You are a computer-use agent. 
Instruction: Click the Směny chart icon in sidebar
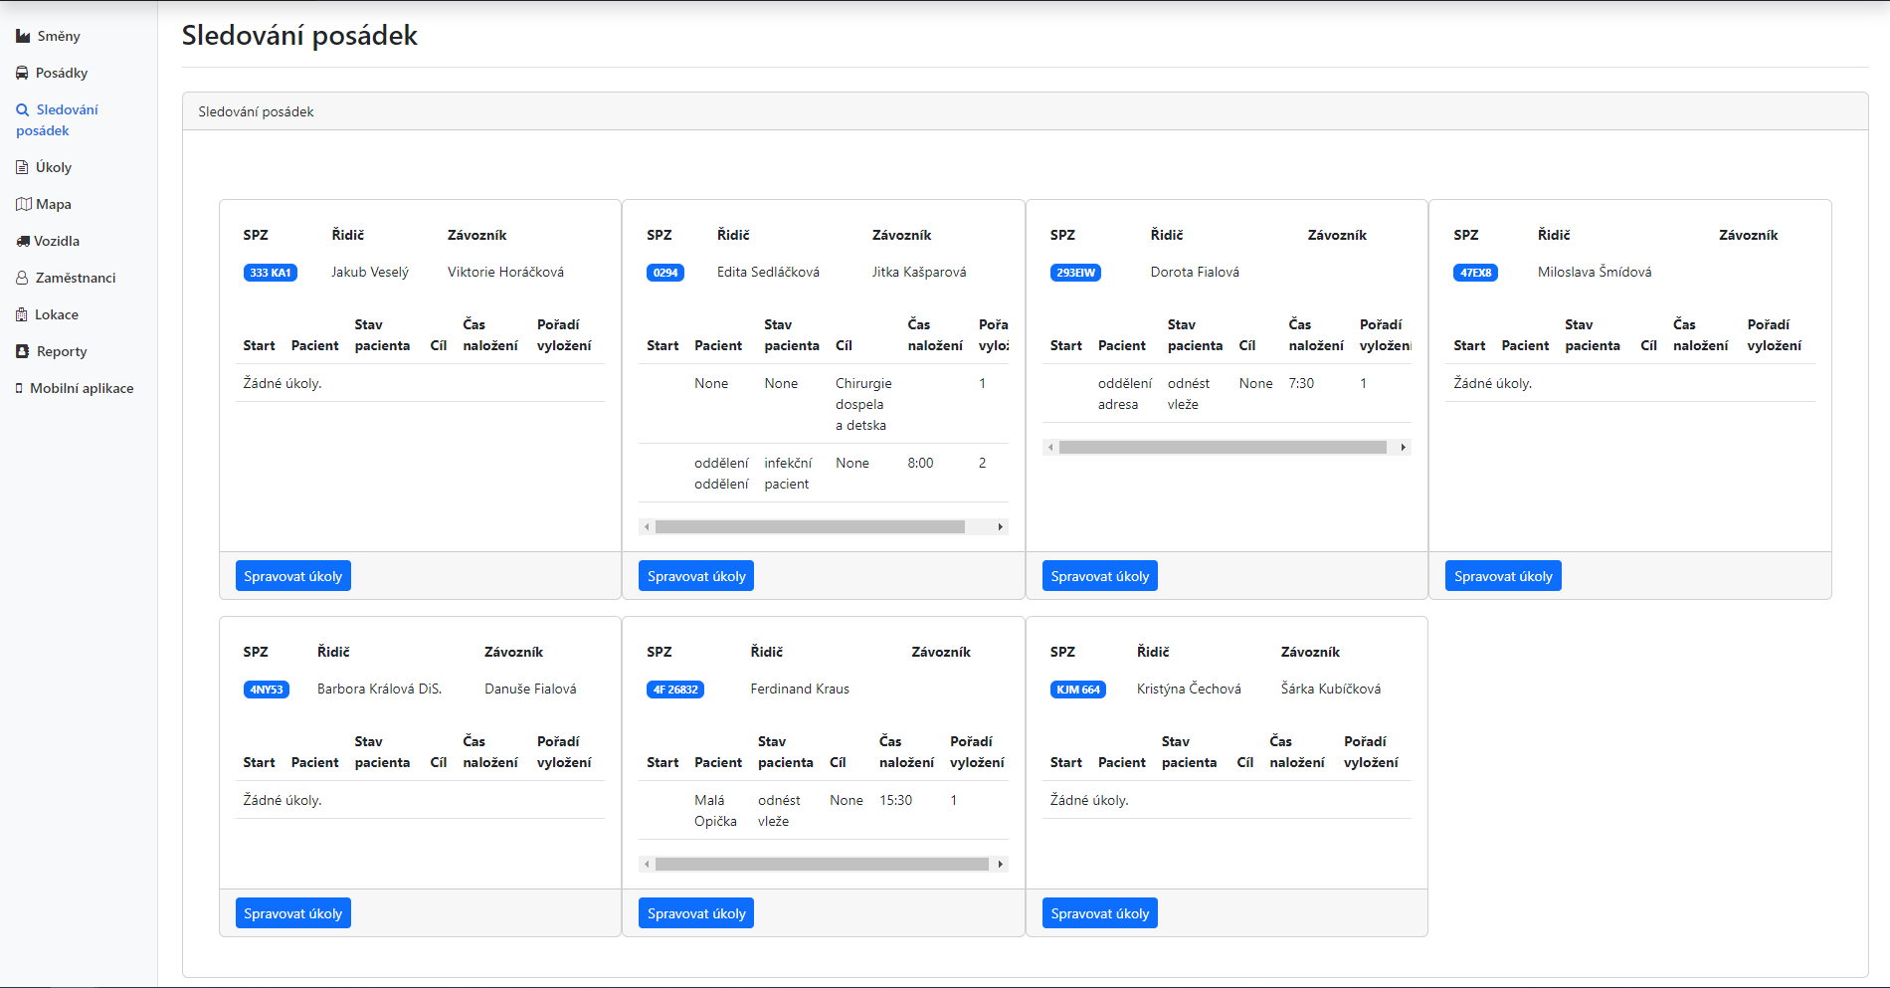coord(23,37)
